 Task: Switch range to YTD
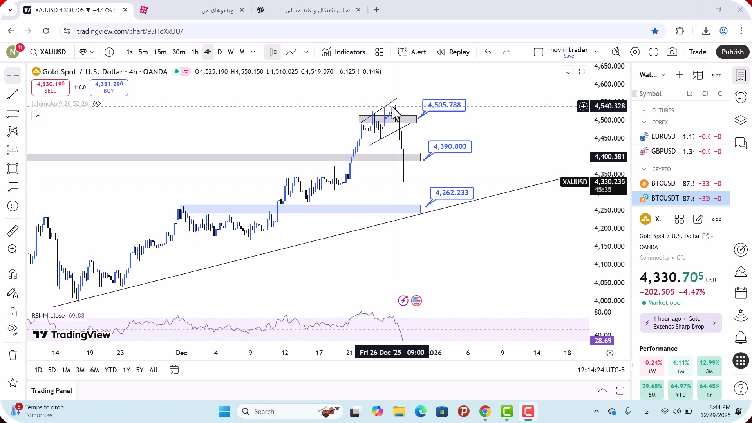pos(110,370)
